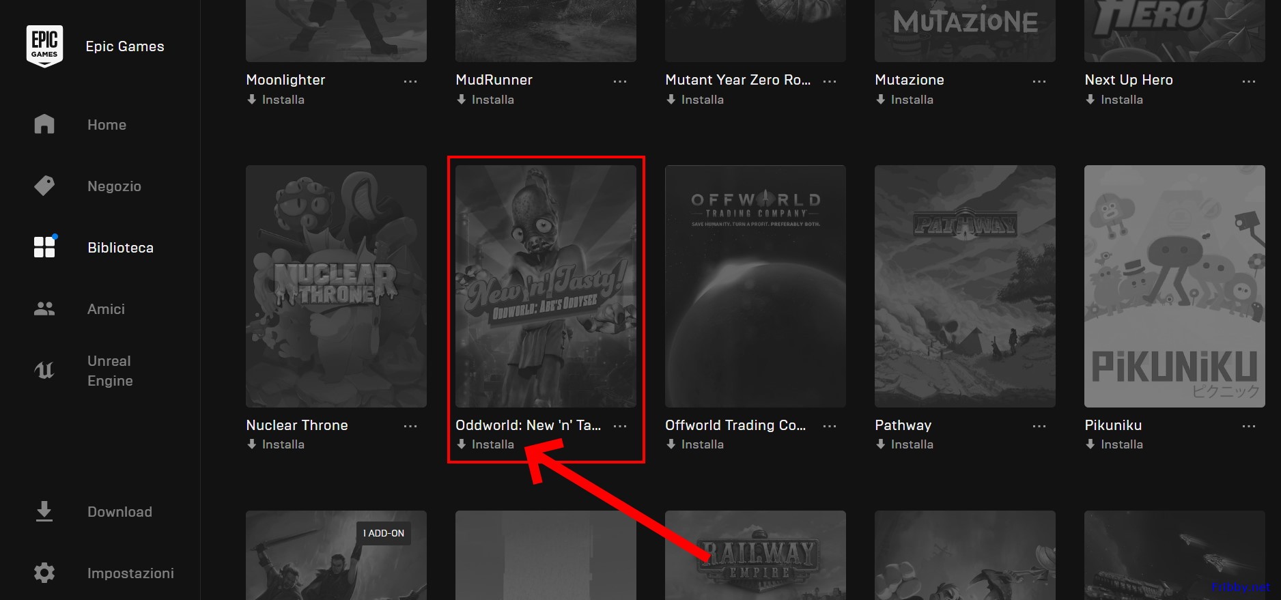Screen dimensions: 1281x600
Task: Select the Offworld Trading Company cover
Action: coord(755,286)
